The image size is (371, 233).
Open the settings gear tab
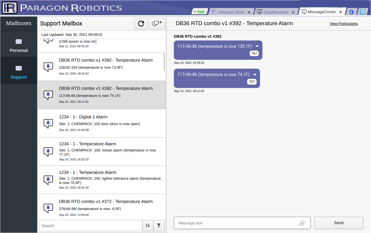point(363,12)
